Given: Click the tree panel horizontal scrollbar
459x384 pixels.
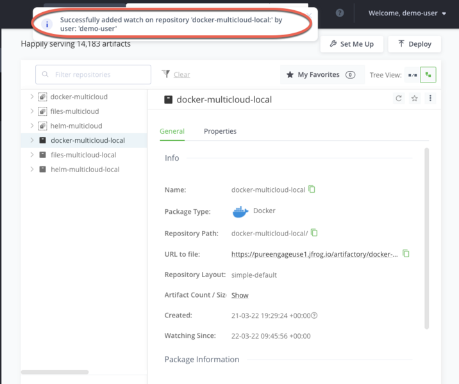Looking at the screenshot, I should tap(54, 372).
